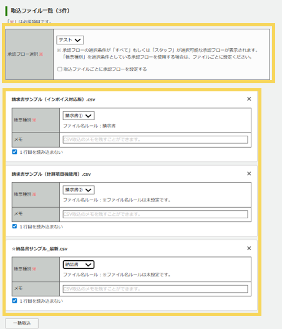Open the 承認フロー選択 dropdown showing テスト
This screenshot has width=282, height=329.
[x=70, y=40]
